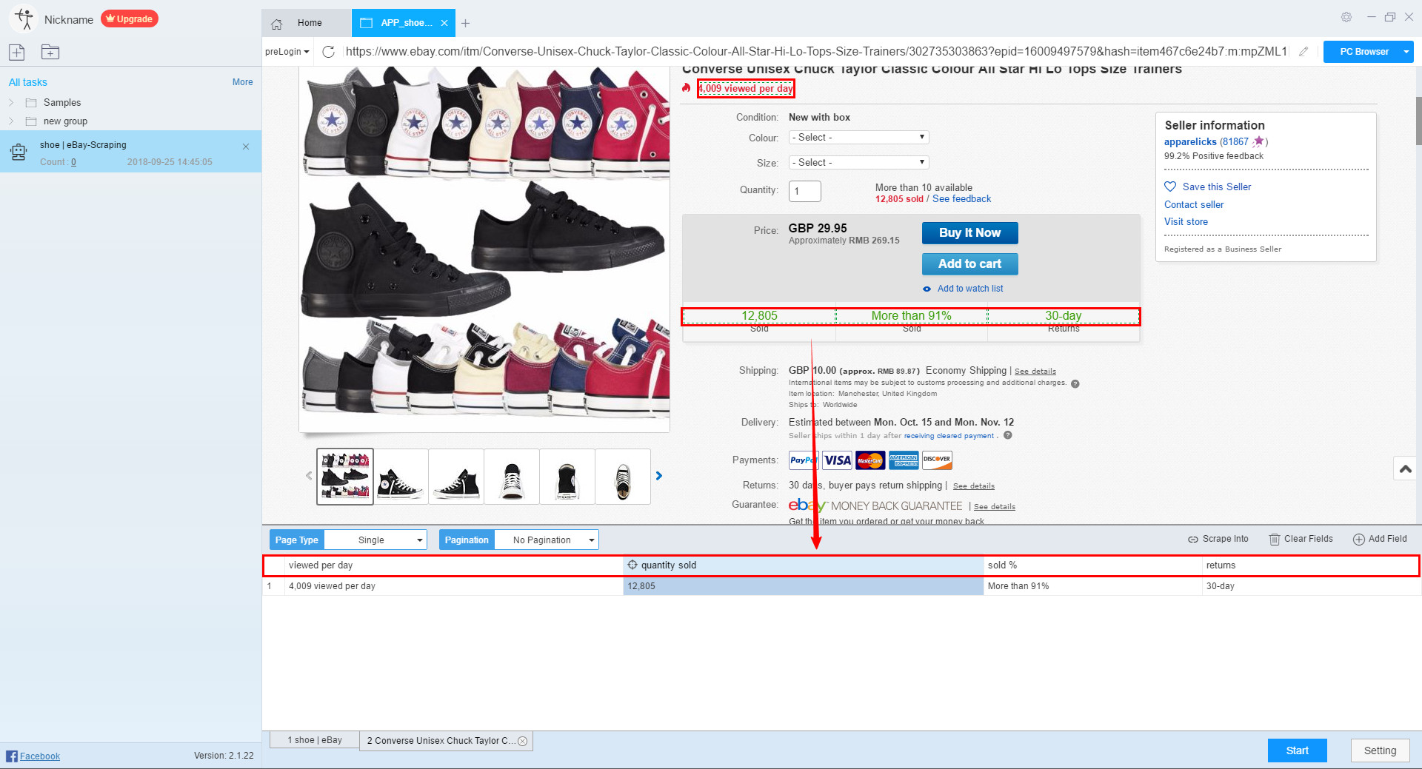Show previous thumbnails with left arrow
The image size is (1422, 769).
(x=309, y=476)
